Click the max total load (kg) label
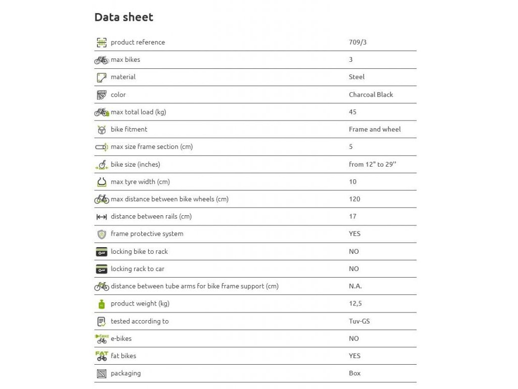Screen dimensions: 518x389 click(x=138, y=112)
